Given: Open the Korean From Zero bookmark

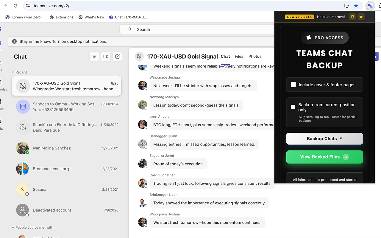Looking at the screenshot, I should point(25,17).
